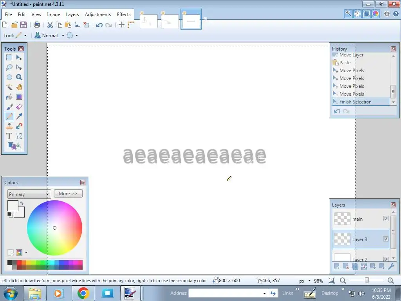Pick a color on the color wheel
This screenshot has width=401, height=301.
pyautogui.click(x=54, y=228)
